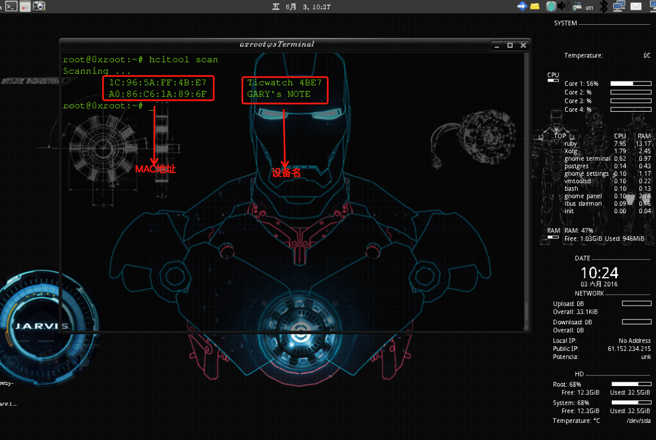Click the 'Xorg' process row

(x=607, y=151)
